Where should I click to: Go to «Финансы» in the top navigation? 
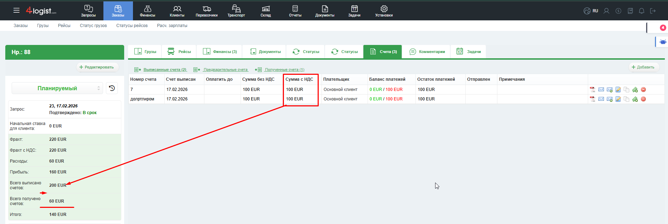(147, 11)
